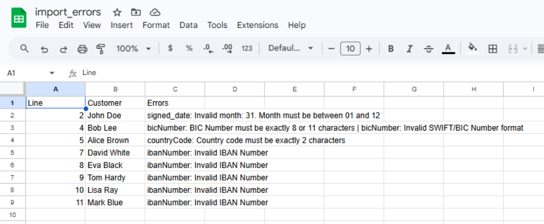Toggle strikethrough formatting

tap(428, 49)
